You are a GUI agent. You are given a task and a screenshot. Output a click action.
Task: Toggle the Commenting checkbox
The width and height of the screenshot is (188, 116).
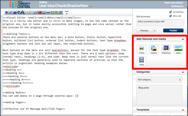point(170,12)
